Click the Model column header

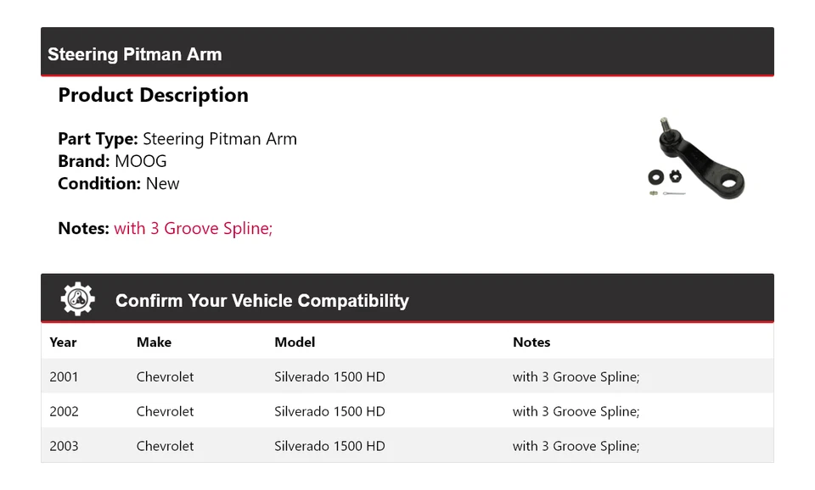[295, 342]
